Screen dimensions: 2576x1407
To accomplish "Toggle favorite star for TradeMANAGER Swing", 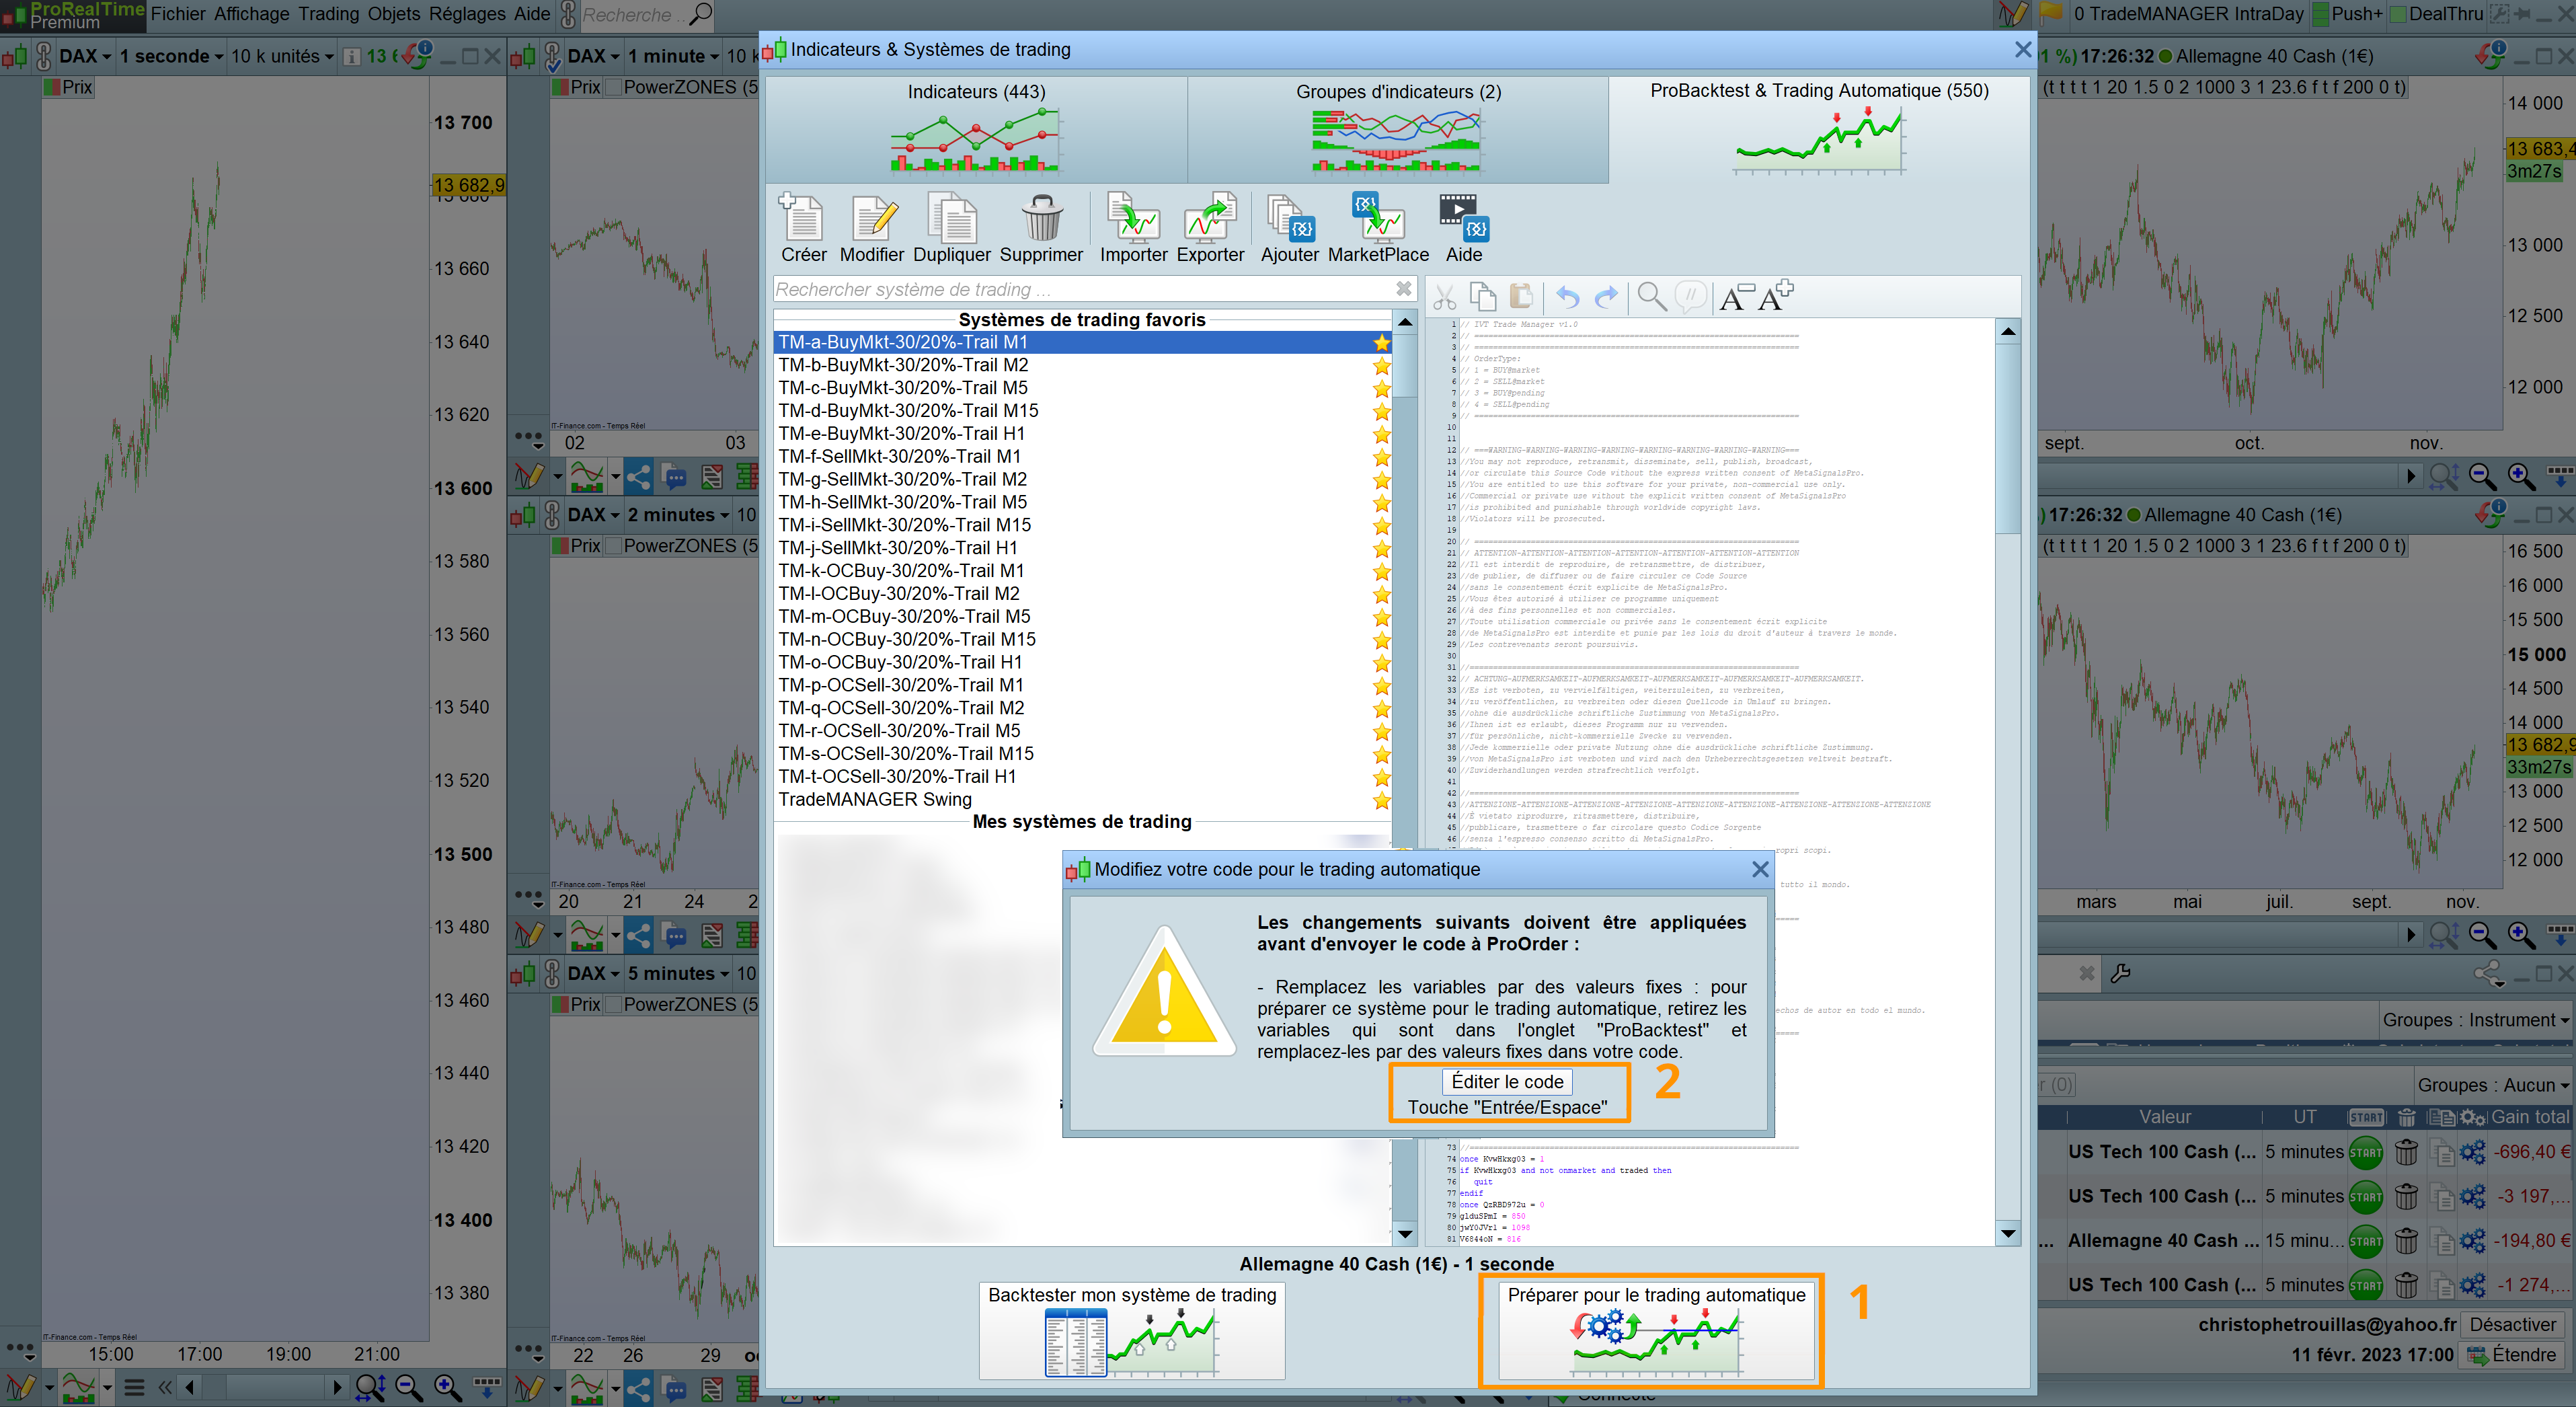I will click(x=1381, y=800).
